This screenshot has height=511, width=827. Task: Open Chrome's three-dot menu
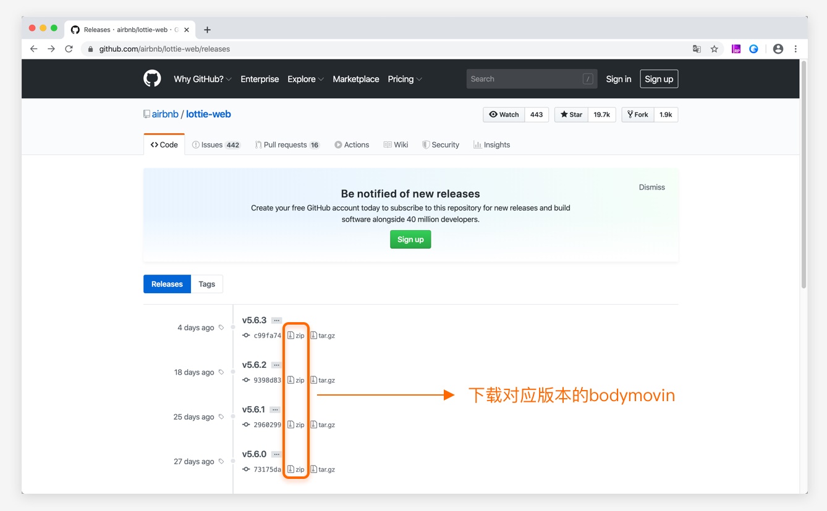pos(795,49)
